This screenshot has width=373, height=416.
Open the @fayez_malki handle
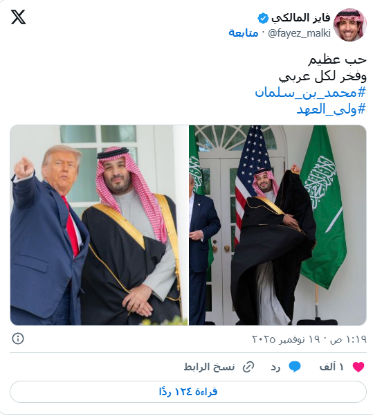299,34
